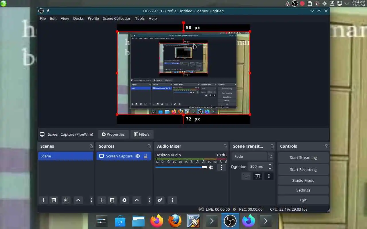Click Start Recording
The height and width of the screenshot is (229, 367).
(x=303, y=169)
